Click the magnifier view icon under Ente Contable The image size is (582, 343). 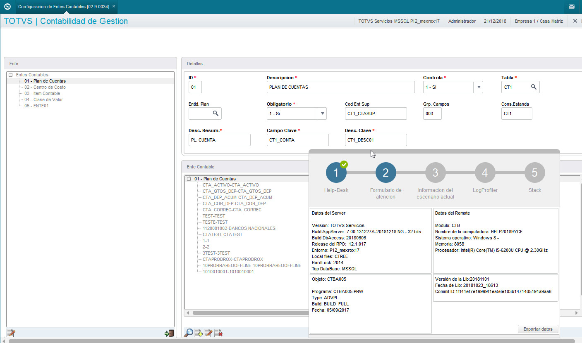[188, 333]
